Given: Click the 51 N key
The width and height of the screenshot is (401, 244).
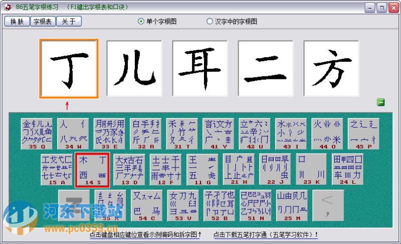Looking at the screenshot, I should (x=256, y=206).
